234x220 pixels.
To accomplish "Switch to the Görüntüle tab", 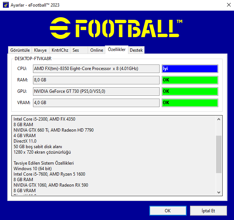I will pyautogui.click(x=20, y=50).
